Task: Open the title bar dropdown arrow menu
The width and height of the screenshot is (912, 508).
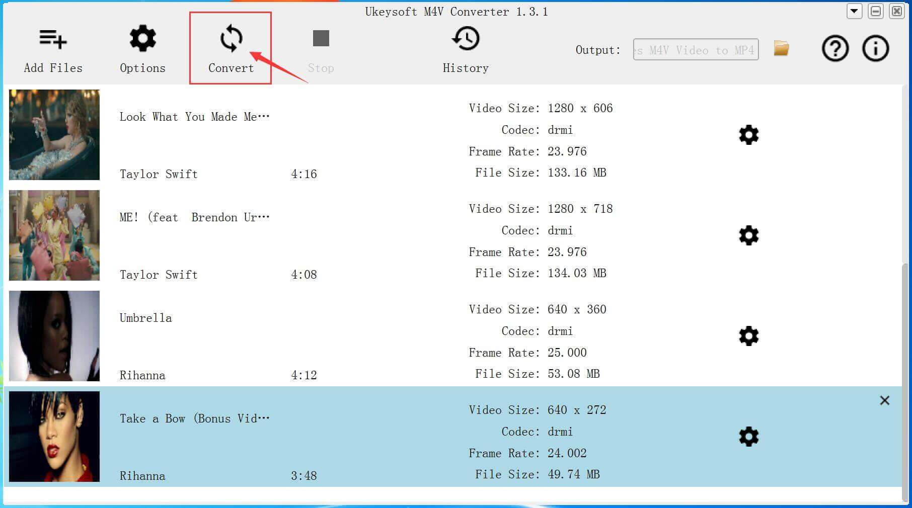Action: pos(854,11)
